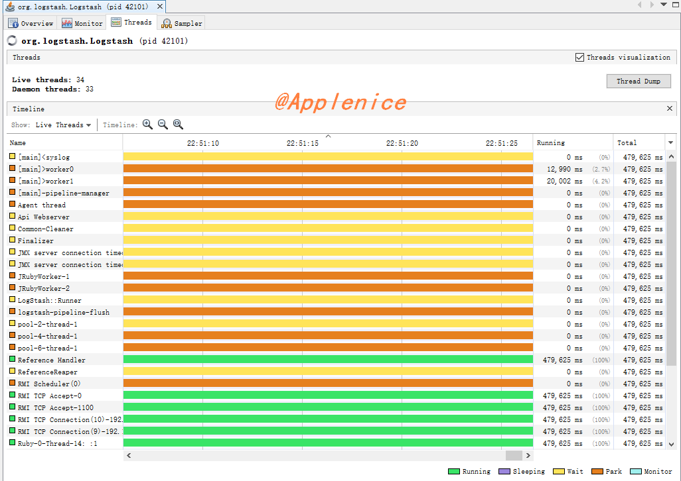Select the Threads tab
Image resolution: width=681 pixels, height=481 pixels.
point(131,22)
